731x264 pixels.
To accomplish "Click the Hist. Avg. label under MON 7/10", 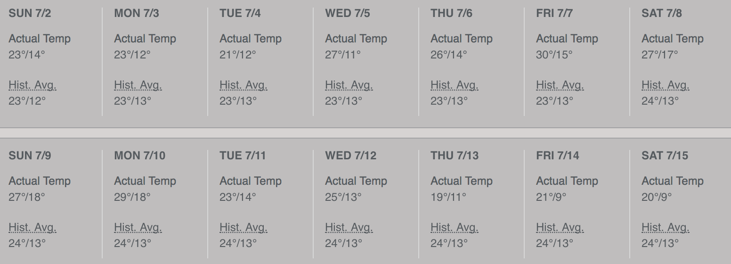I will (138, 228).
